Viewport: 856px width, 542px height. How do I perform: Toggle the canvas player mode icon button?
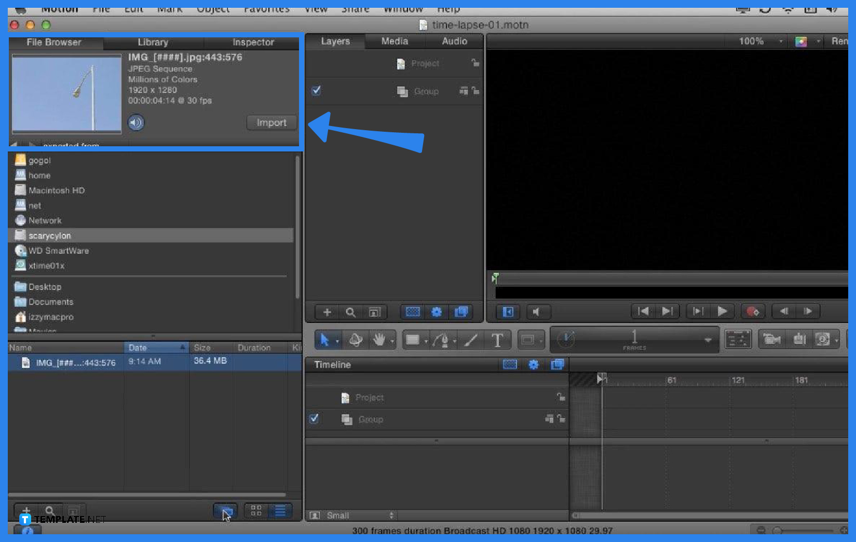[508, 312]
